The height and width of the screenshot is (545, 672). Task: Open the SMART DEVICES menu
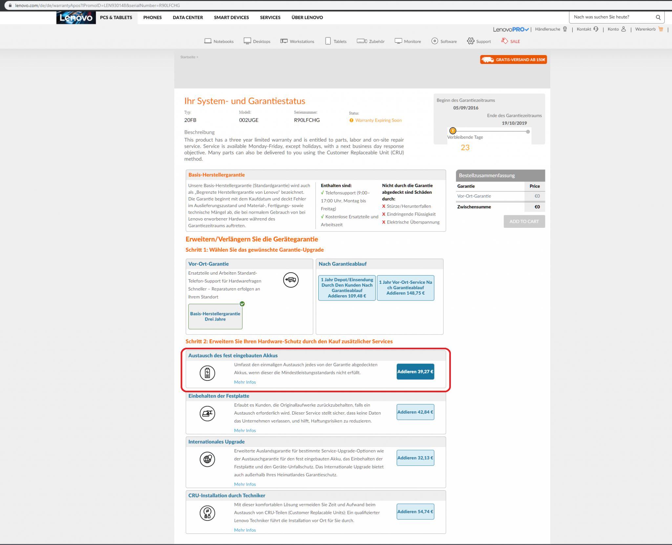pos(231,17)
